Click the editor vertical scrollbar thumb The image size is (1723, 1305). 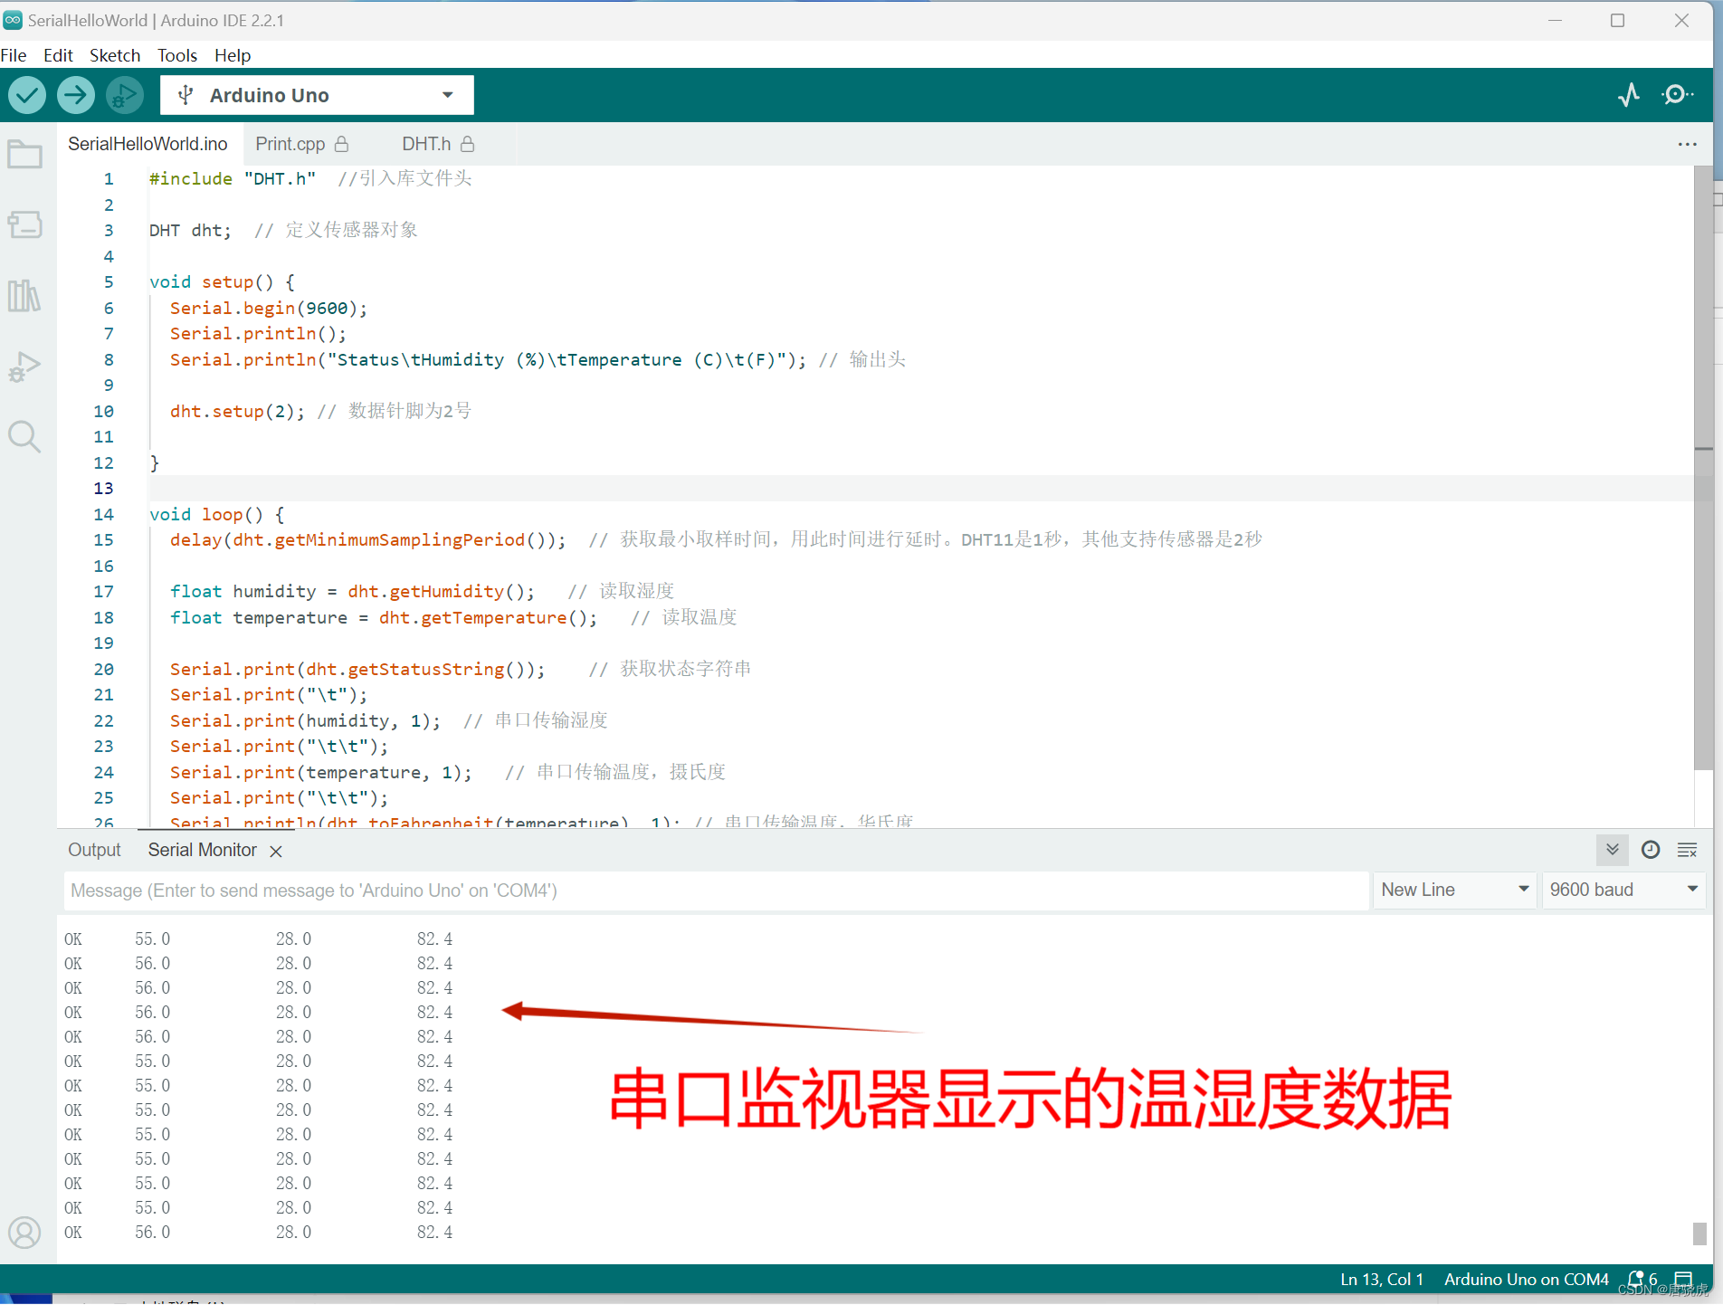tap(1703, 468)
